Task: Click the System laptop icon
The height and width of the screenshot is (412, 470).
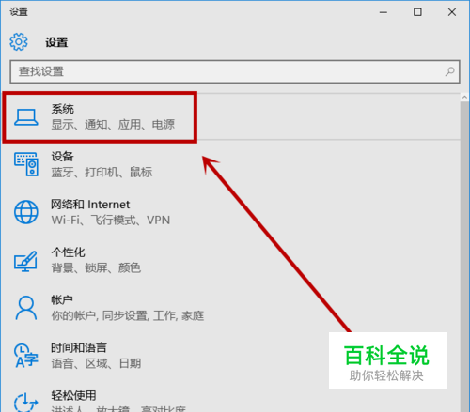Action: [26, 117]
